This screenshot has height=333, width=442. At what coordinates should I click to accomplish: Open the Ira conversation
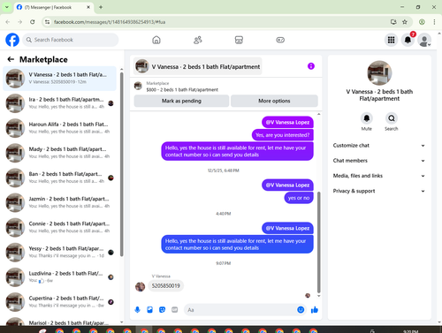[59, 103]
